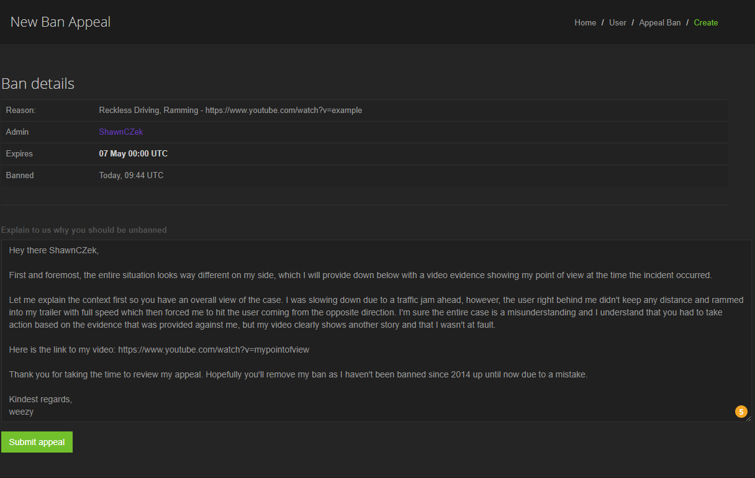
Task: Click the Reason row label
Action: coord(21,110)
